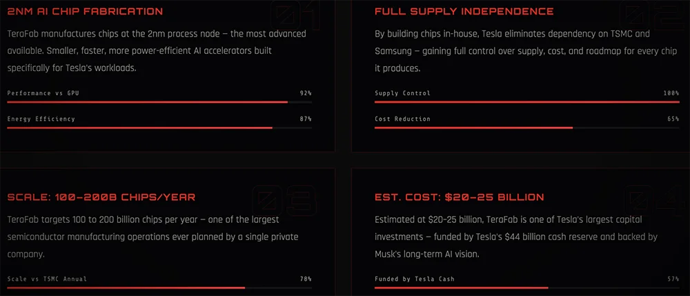Screen dimensions: 690x296
Task: Click the "Full Supply Independence" heading
Action: tap(464, 12)
